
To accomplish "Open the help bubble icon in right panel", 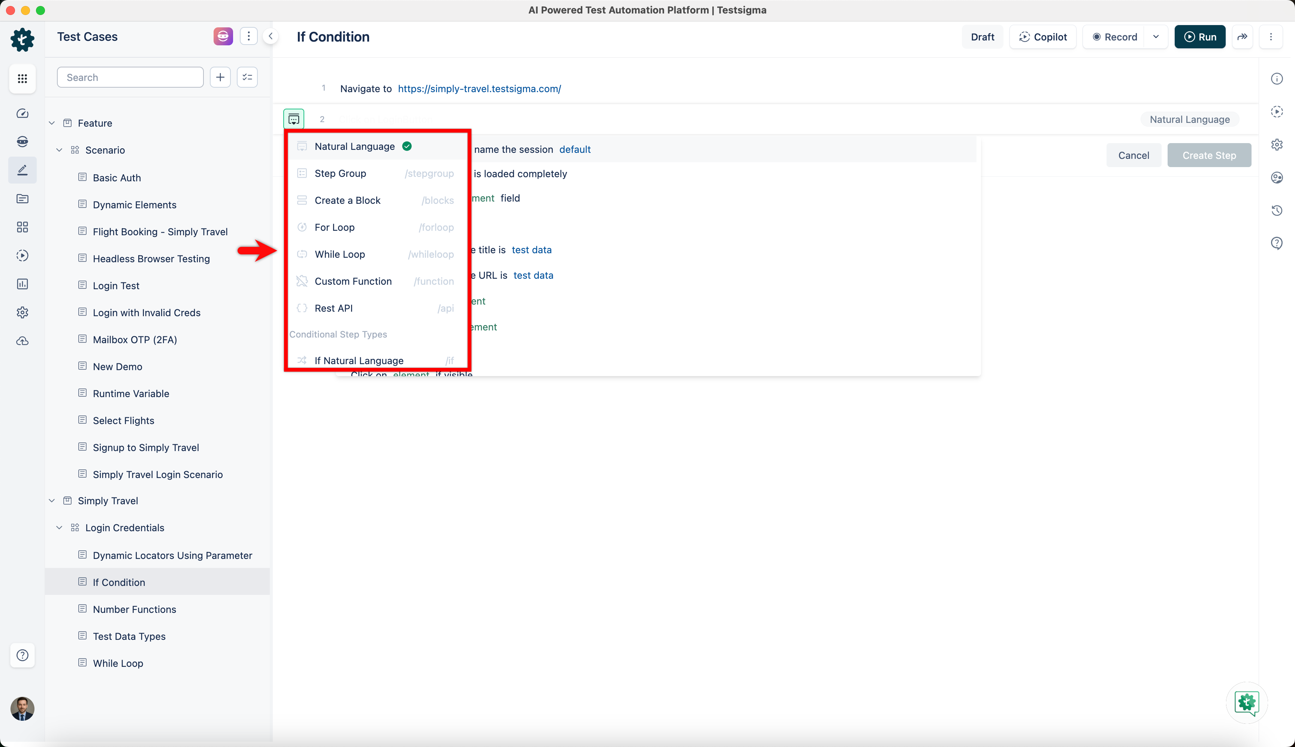I will pyautogui.click(x=1277, y=243).
